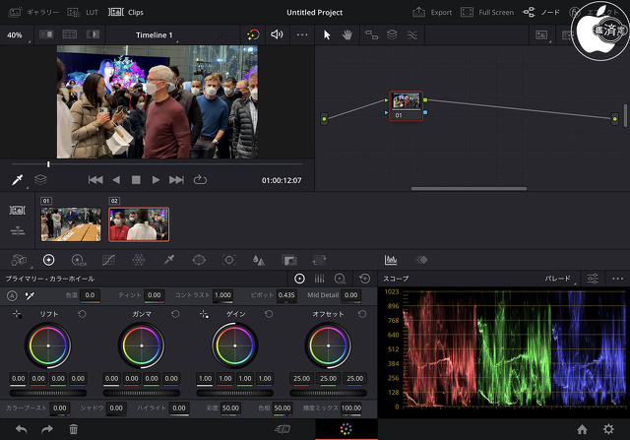
Task: Click the undo arrow icon
Action: [x=21, y=429]
